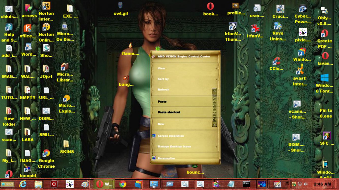Click the Google Chrome desktop shortcut

click(46, 159)
